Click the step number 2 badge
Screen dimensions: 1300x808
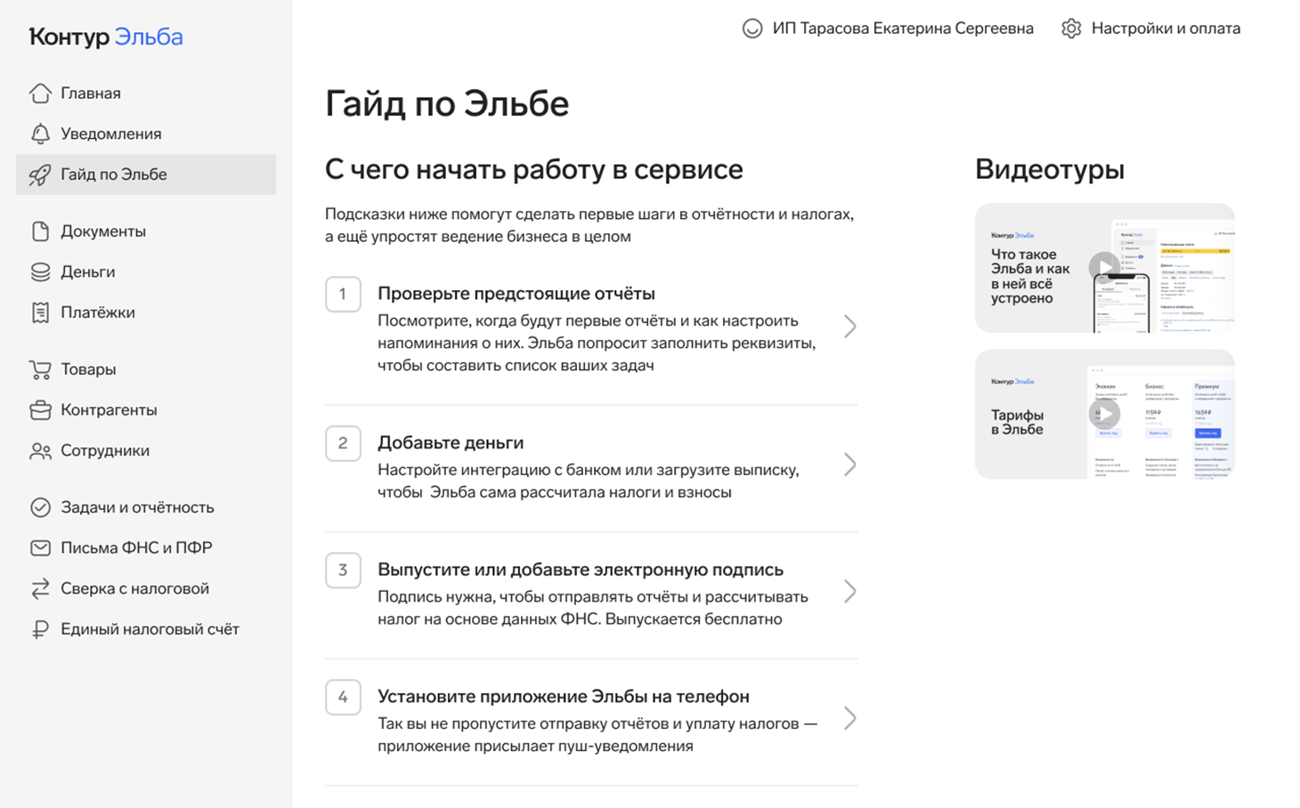[343, 443]
